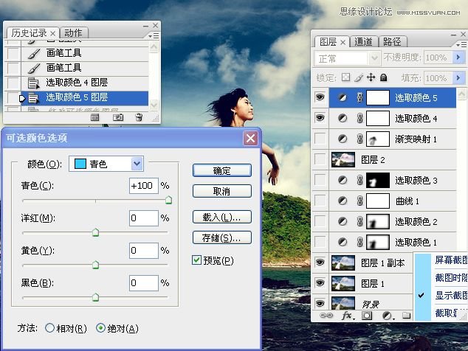
Task: Click the 载入 (Load) button
Action: pyautogui.click(x=221, y=217)
